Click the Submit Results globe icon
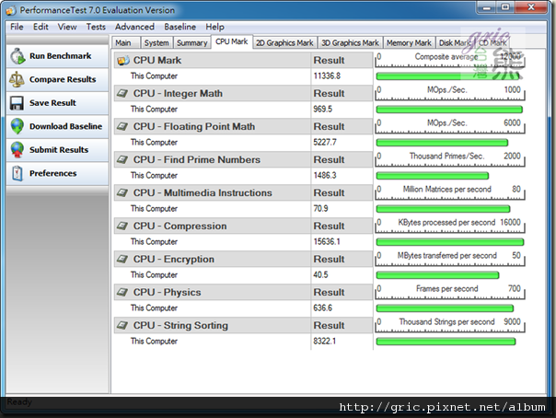This screenshot has width=556, height=418. 17,150
